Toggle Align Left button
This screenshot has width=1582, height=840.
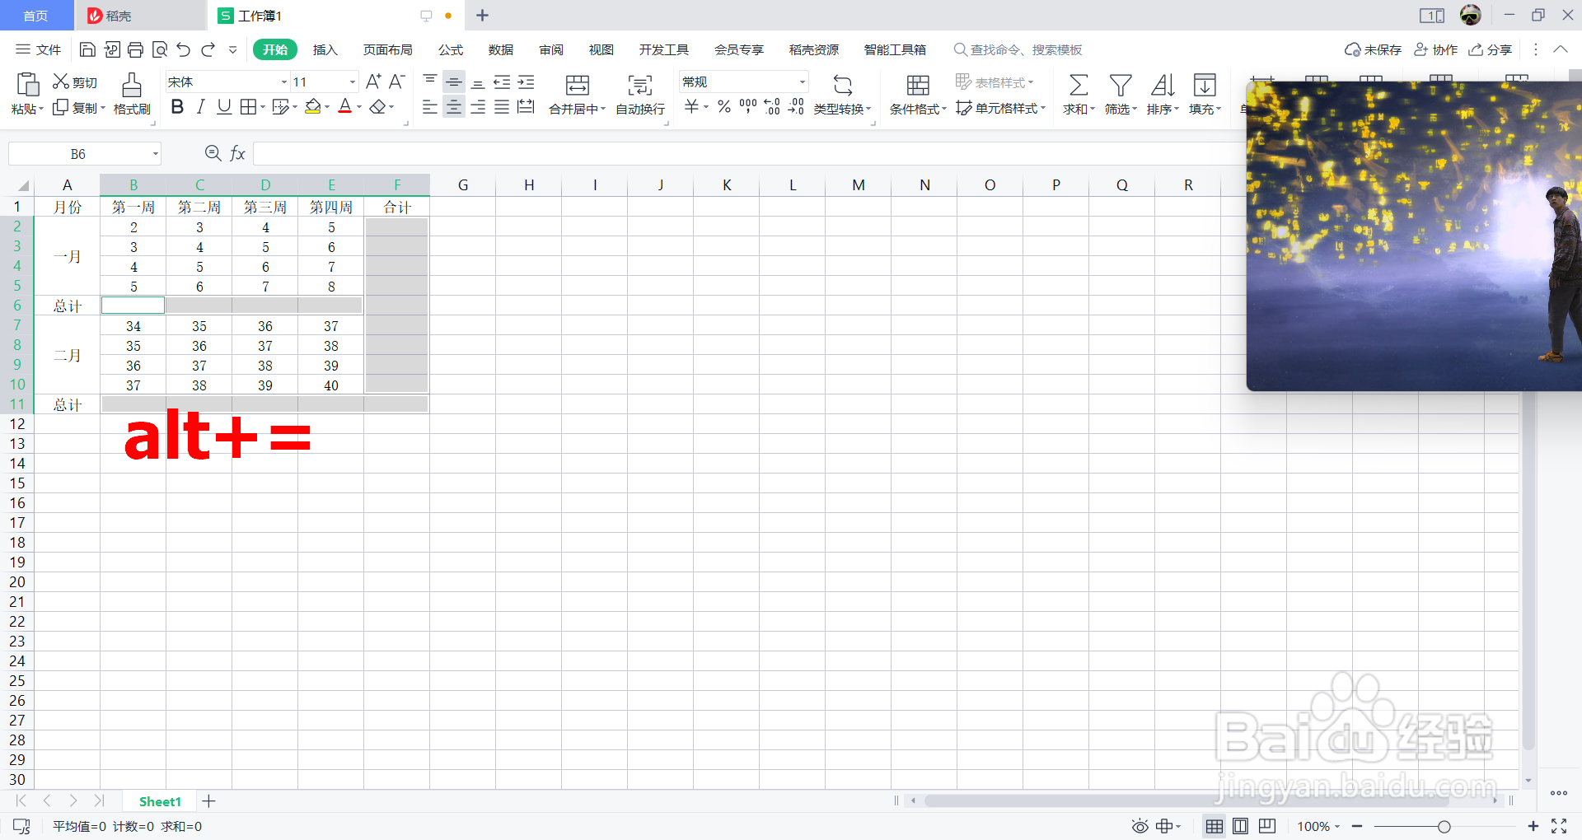click(x=429, y=107)
